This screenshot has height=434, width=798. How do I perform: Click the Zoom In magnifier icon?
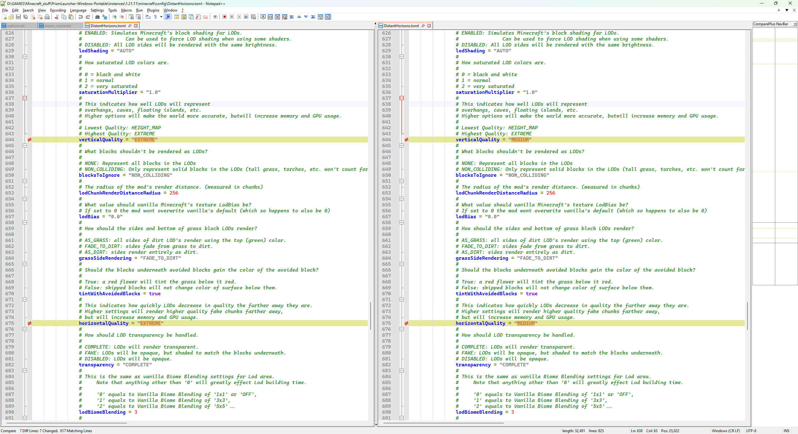point(114,17)
